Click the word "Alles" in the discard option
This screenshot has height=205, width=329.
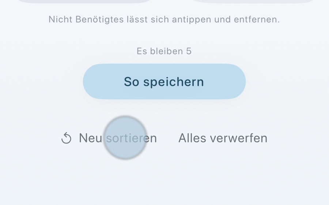pos(192,138)
